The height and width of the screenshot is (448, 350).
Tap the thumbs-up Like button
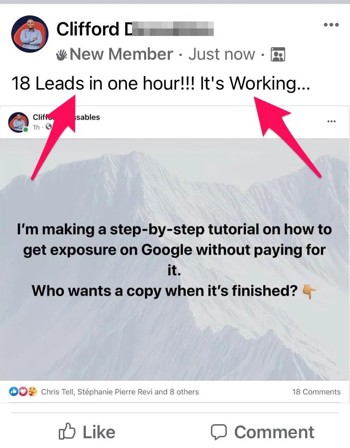87,432
